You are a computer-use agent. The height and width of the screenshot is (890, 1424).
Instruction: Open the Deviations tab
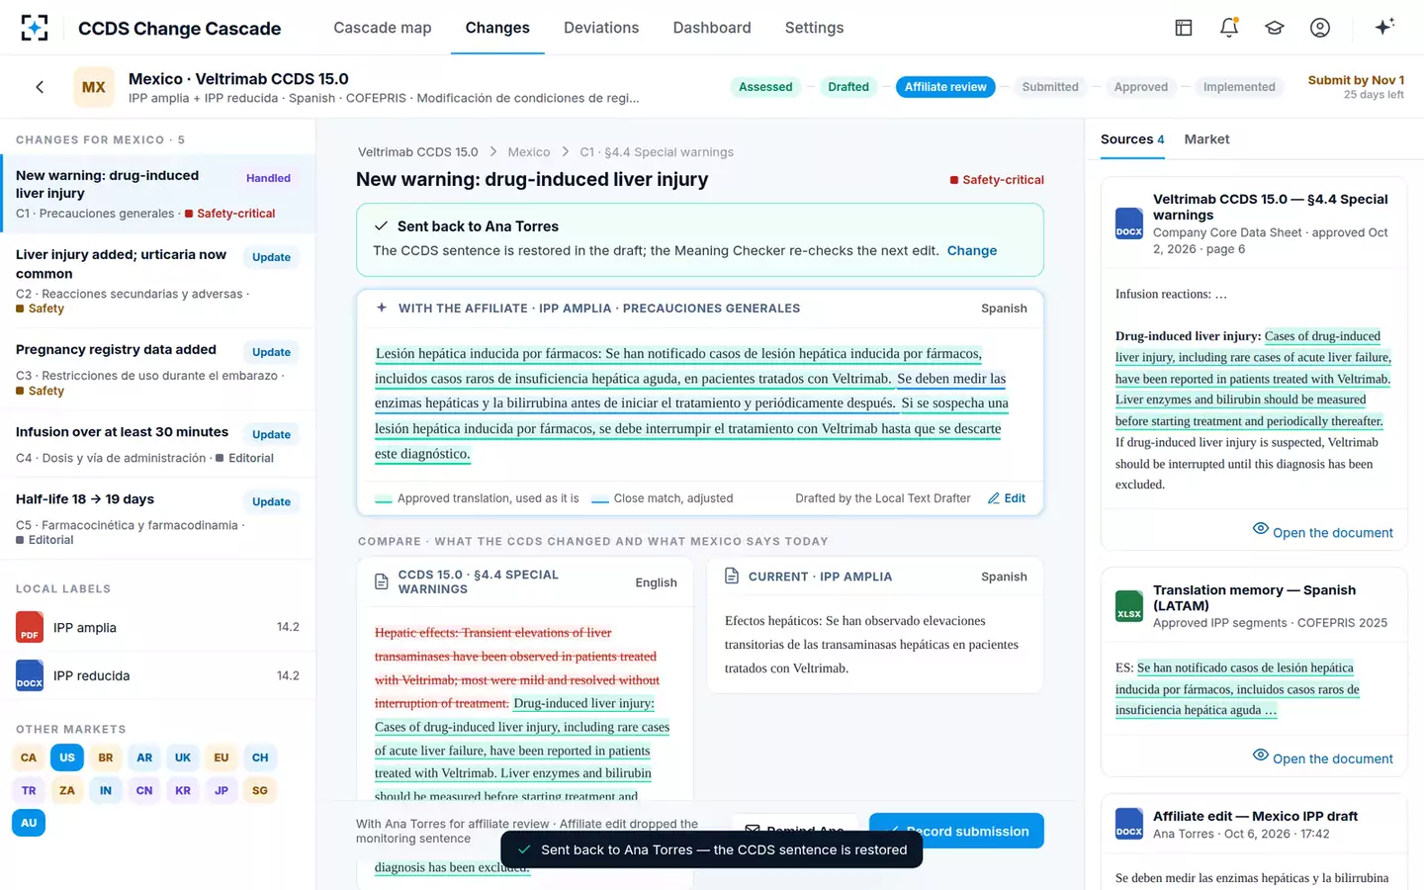(601, 28)
